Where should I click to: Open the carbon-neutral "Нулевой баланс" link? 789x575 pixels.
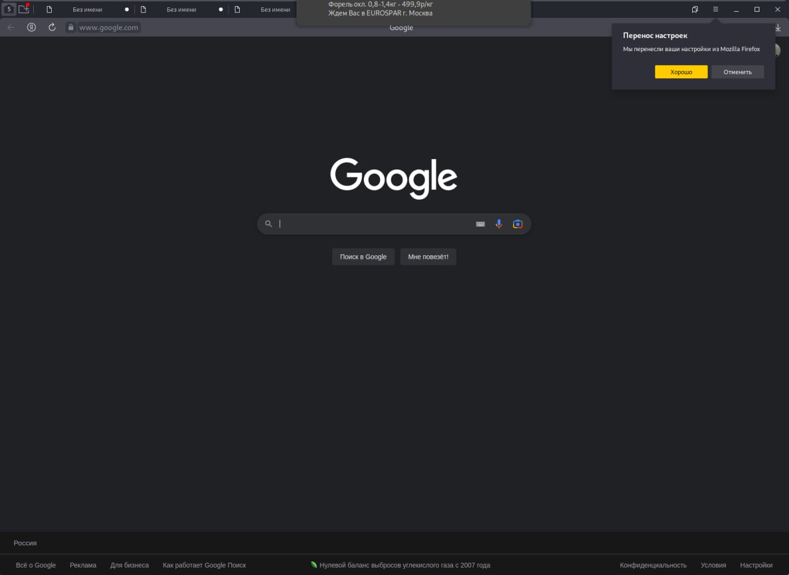(x=400, y=565)
